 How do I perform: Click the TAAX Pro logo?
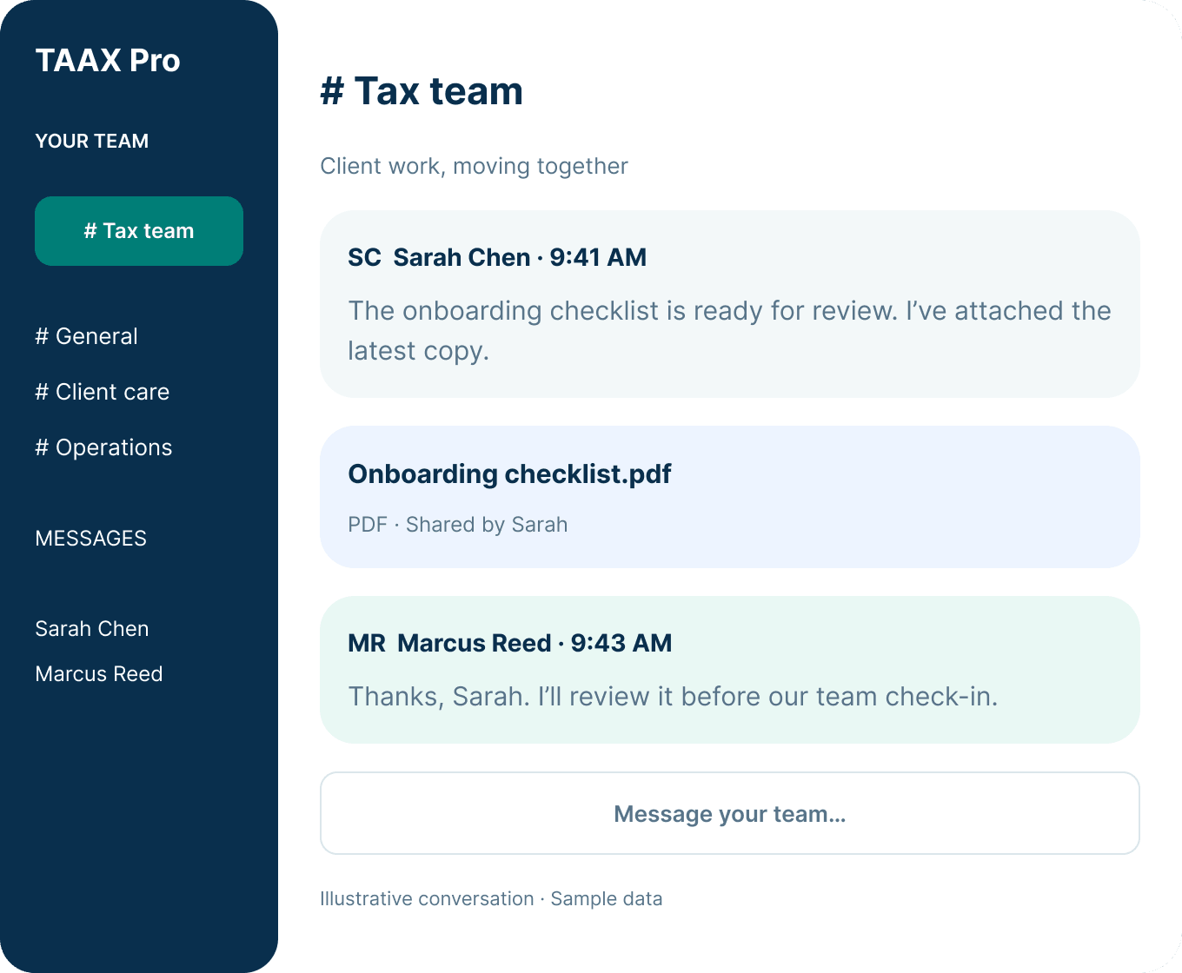pos(108,60)
